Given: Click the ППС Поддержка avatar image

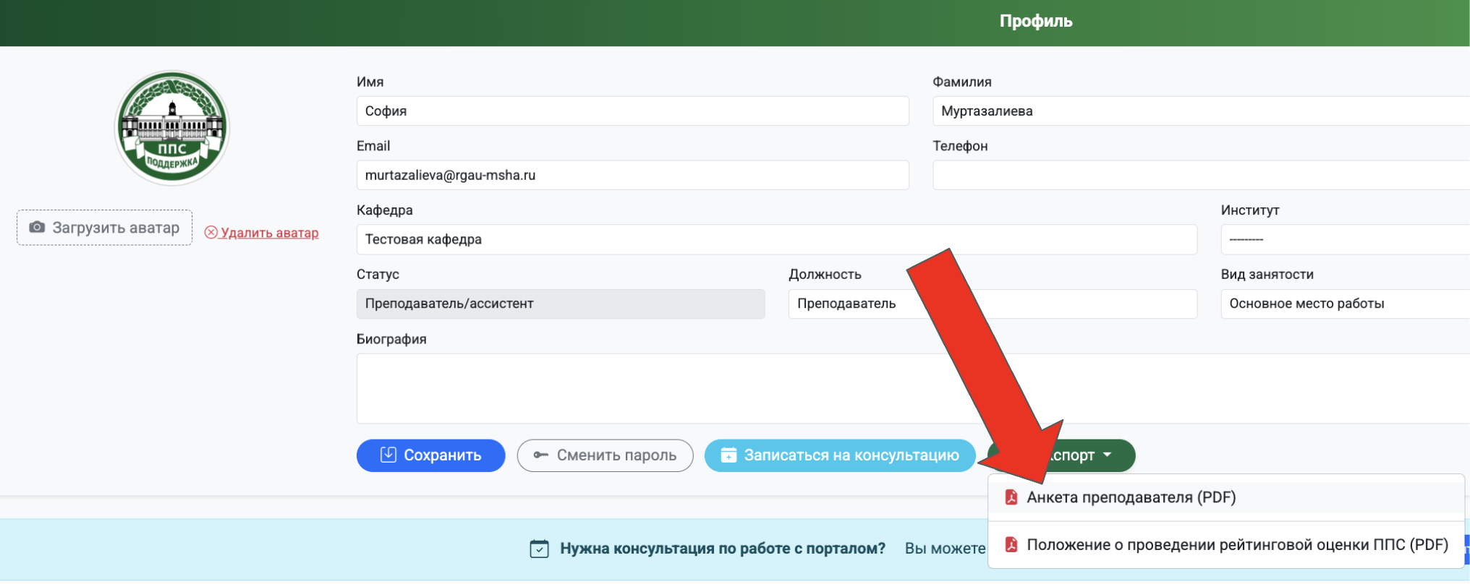Looking at the screenshot, I should click(172, 128).
